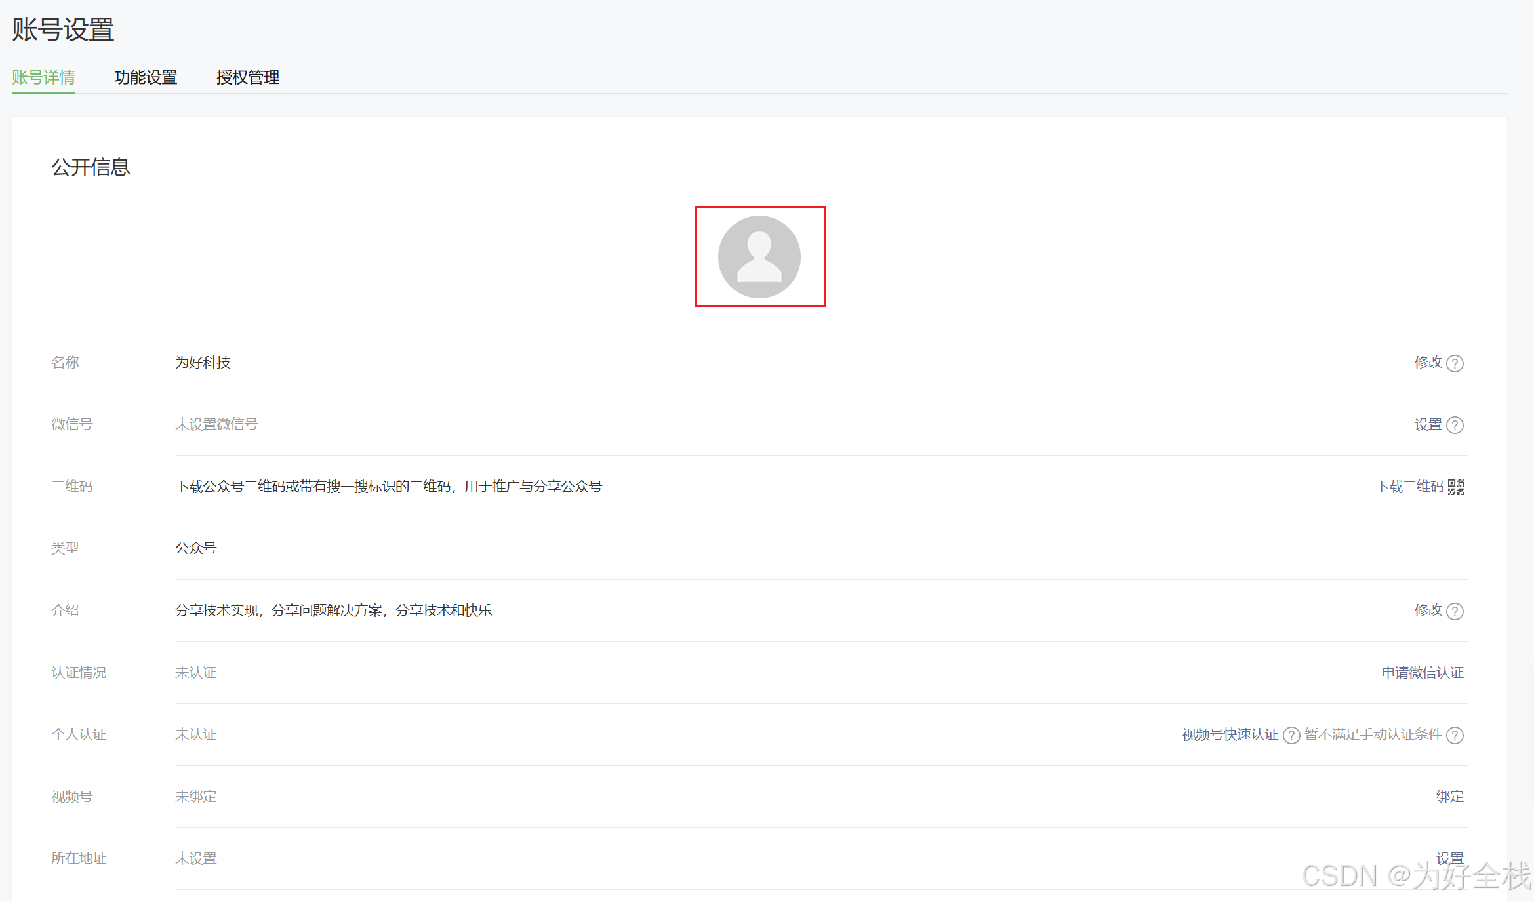This screenshot has height=901, width=1534.
Task: Click 修改 link for account name
Action: pyautogui.click(x=1428, y=363)
